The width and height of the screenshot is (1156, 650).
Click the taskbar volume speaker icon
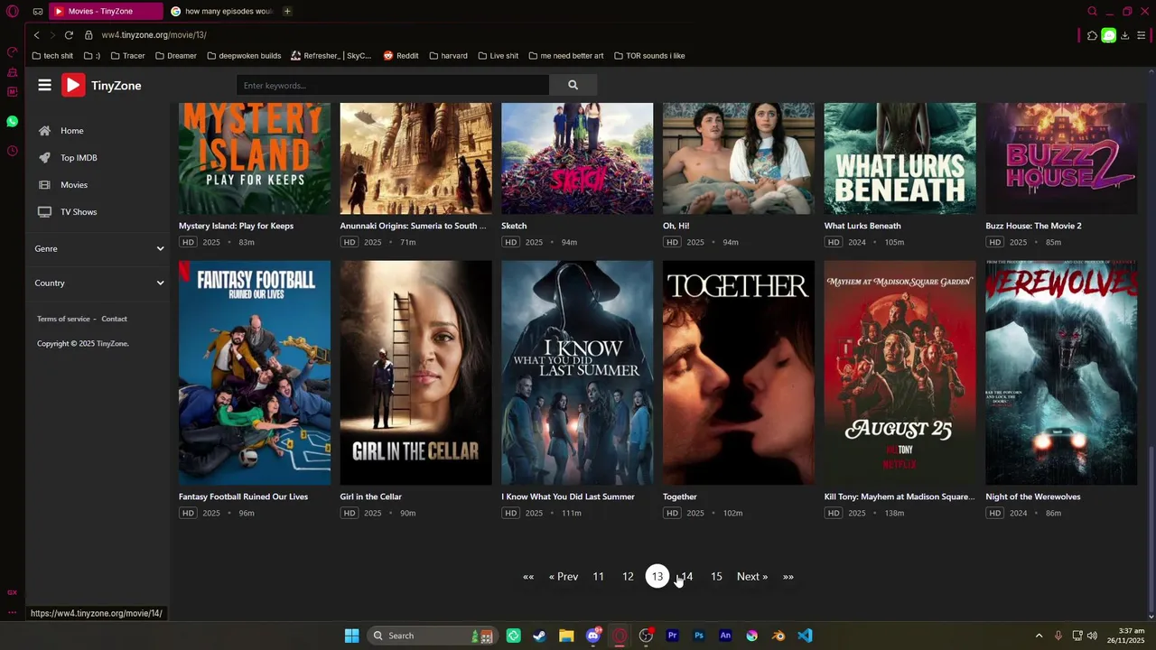[1092, 636]
